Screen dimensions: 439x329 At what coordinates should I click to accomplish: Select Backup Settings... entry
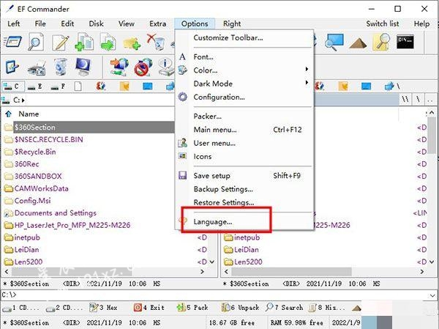tap(244, 189)
